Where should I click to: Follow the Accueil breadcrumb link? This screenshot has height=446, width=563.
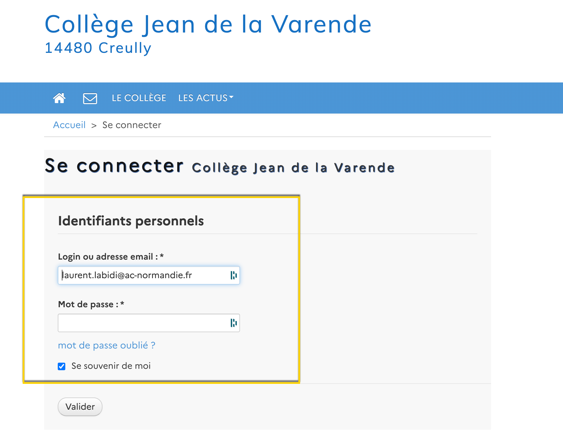pos(69,125)
